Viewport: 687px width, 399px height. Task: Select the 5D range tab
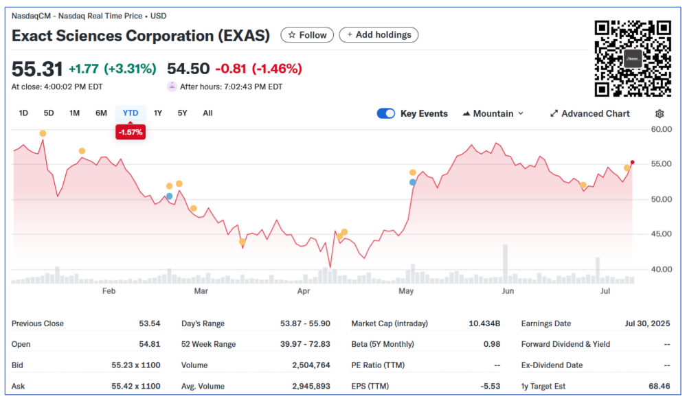[x=49, y=113]
